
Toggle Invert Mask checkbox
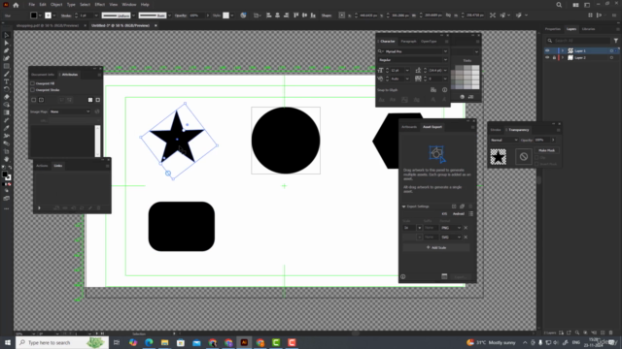tap(536, 164)
